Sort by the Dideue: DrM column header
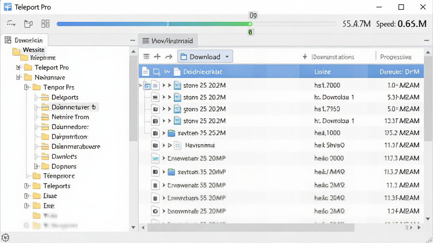 399,72
